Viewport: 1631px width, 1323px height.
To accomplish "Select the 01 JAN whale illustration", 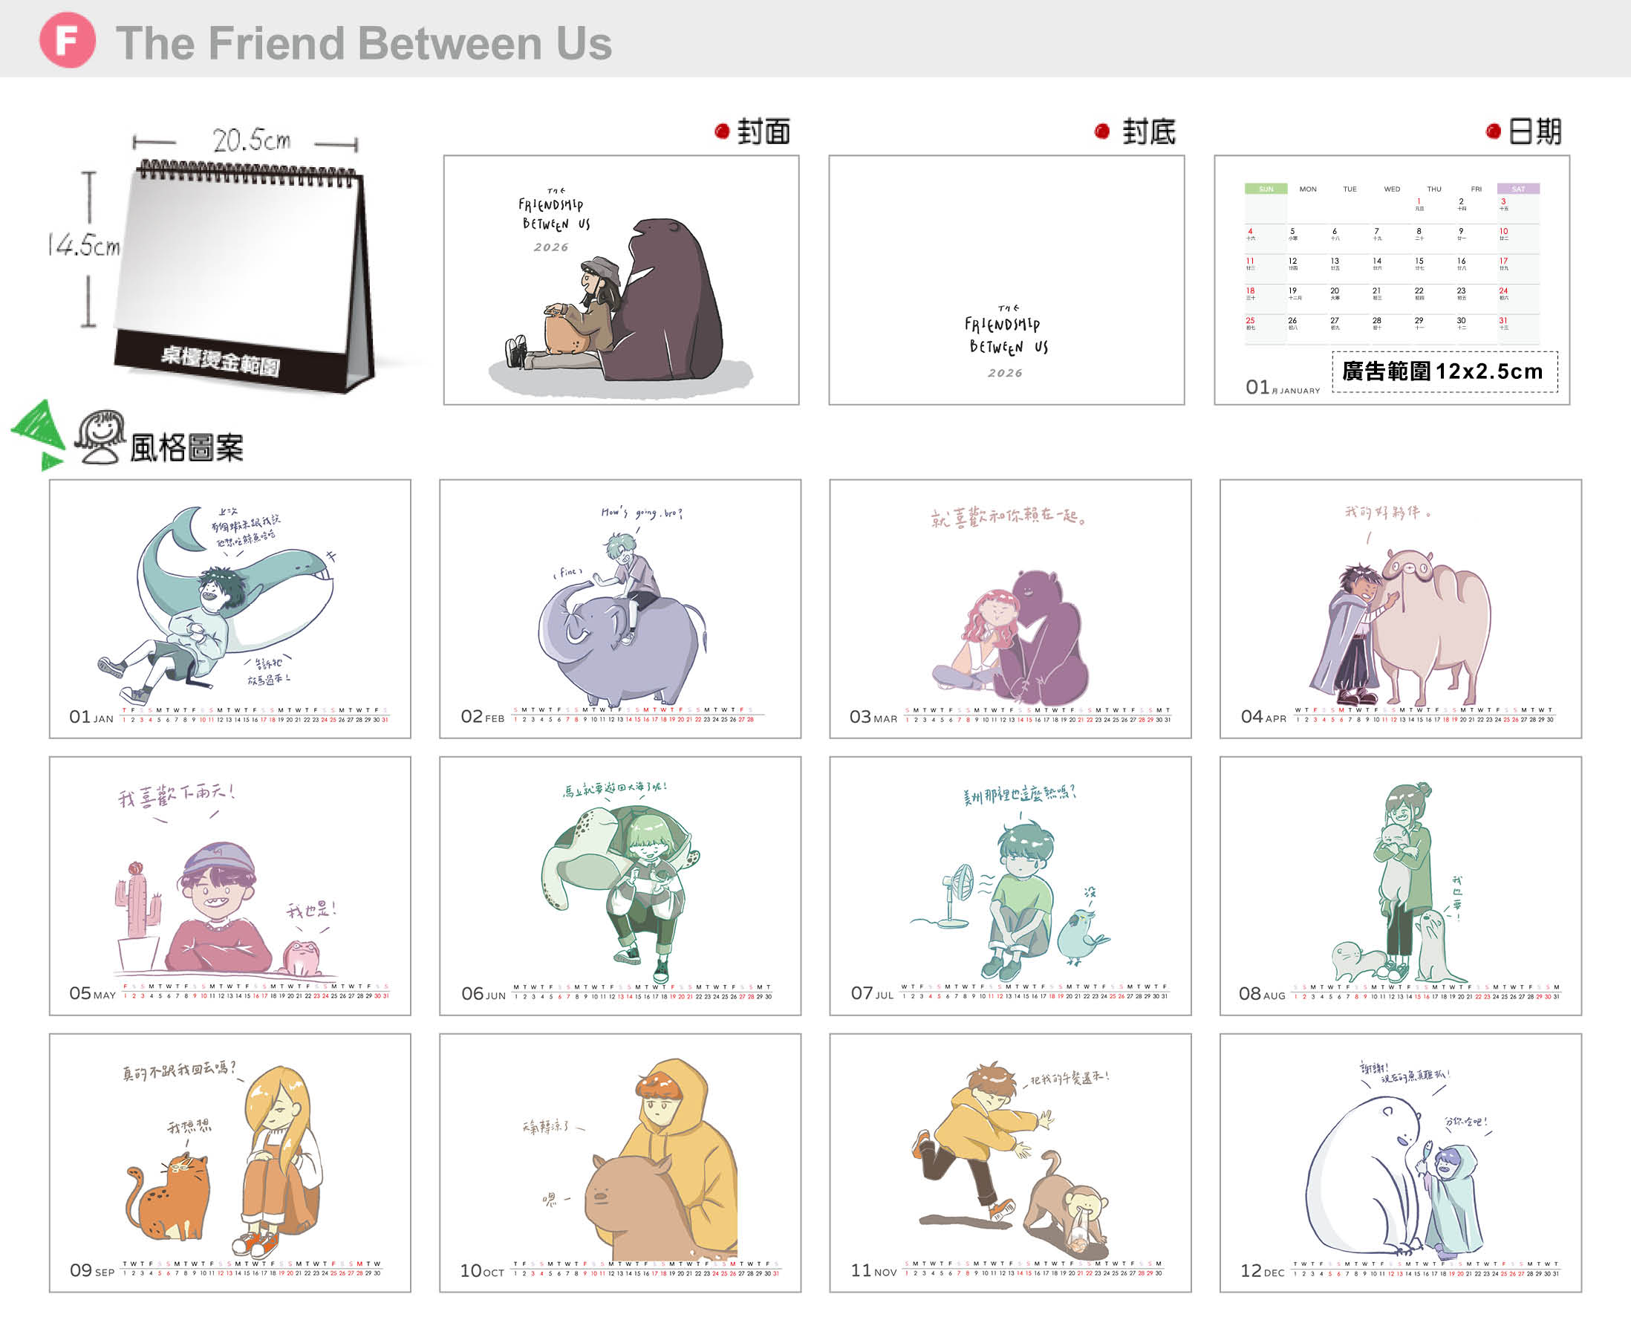I will pyautogui.click(x=230, y=608).
